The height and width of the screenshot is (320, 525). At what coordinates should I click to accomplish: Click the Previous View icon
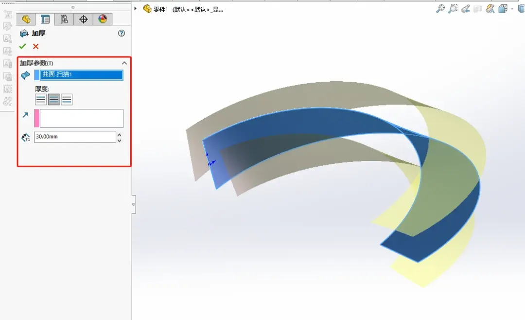click(x=465, y=9)
